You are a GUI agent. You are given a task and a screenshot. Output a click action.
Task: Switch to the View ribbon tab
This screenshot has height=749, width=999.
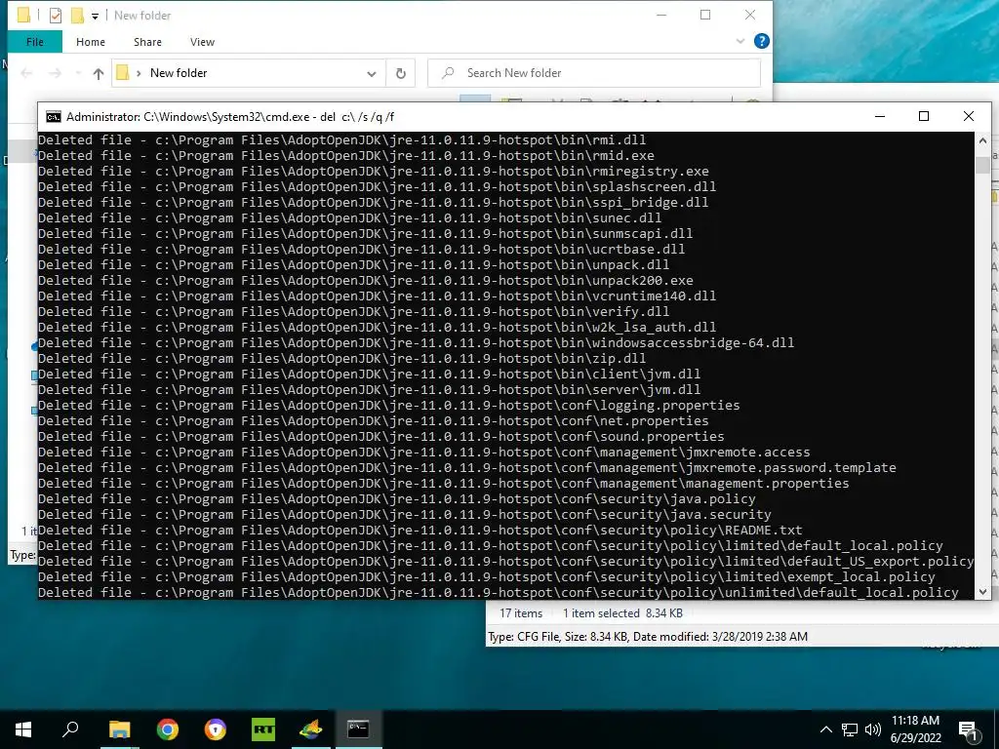202,42
